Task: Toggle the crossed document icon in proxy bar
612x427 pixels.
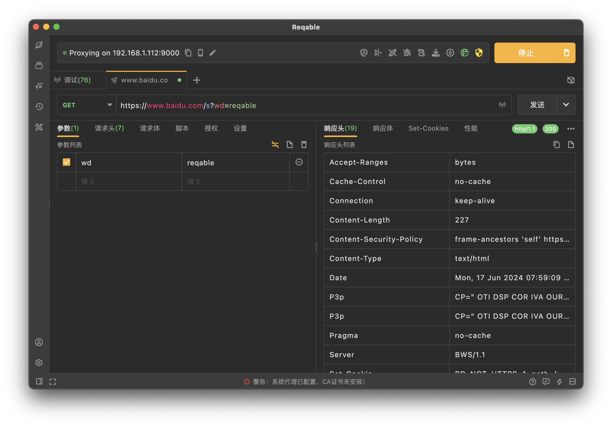Action: click(x=422, y=53)
